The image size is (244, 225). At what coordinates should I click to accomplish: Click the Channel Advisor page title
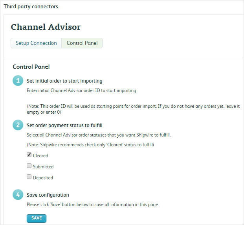click(x=46, y=27)
